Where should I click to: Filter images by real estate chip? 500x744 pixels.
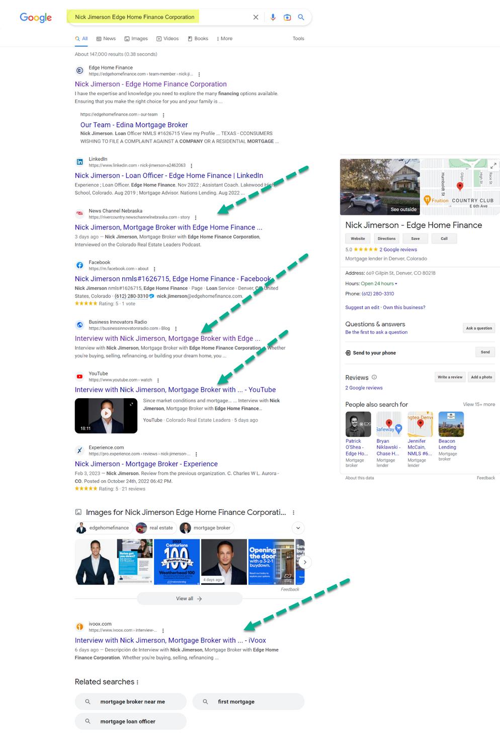click(x=156, y=528)
